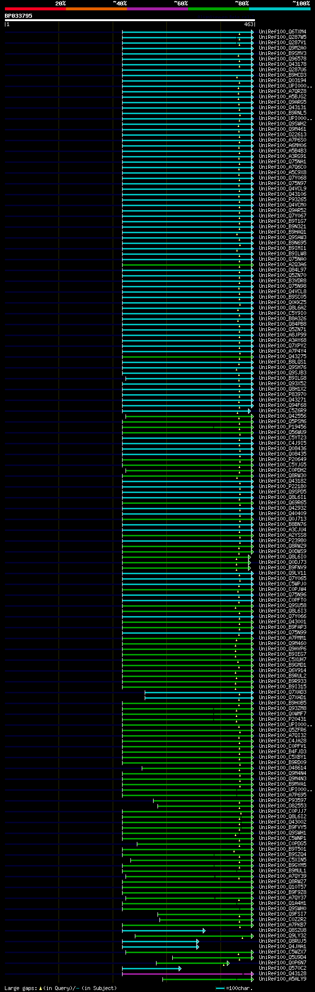Select the UniRef100_O22613 label
Image resolution: width=315 pixels, height=992 pixels.
point(283,134)
